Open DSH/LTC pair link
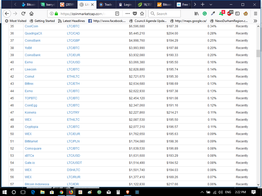This screenshot has width=262, height=196. 73,170
